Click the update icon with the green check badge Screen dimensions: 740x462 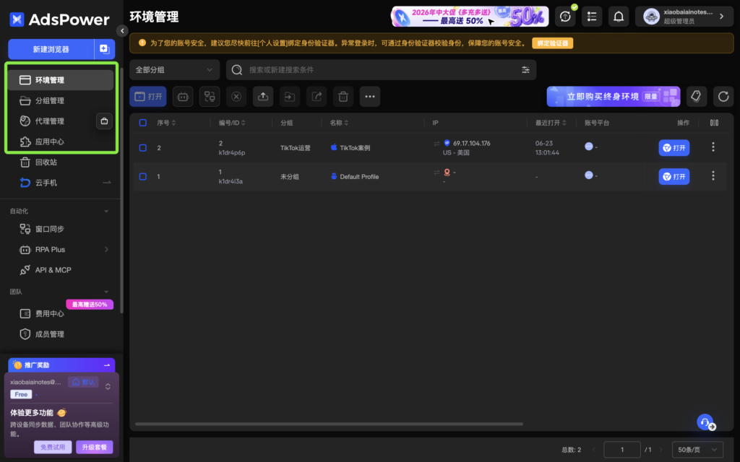click(565, 17)
